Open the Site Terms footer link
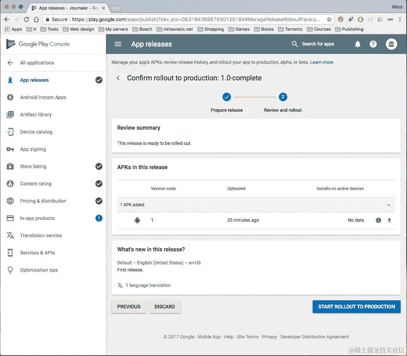407x356 pixels. 248,337
